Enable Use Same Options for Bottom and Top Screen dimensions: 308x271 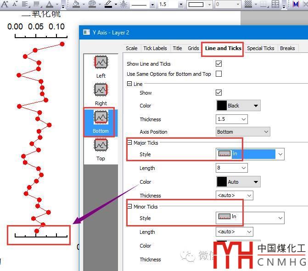218,74
